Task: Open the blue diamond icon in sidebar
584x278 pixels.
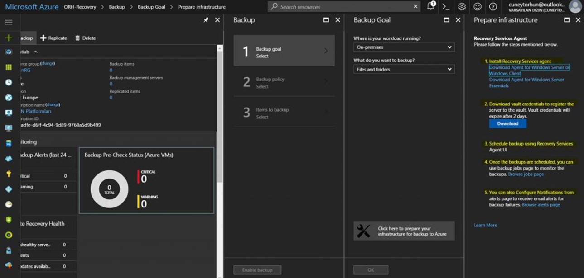Action: point(9,189)
